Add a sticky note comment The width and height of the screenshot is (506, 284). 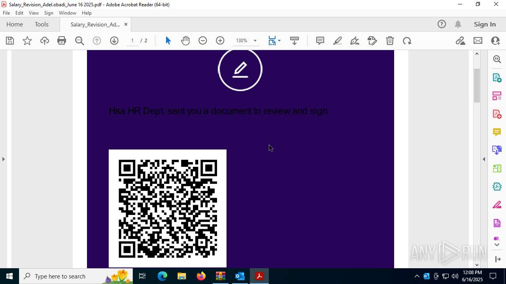pos(320,41)
